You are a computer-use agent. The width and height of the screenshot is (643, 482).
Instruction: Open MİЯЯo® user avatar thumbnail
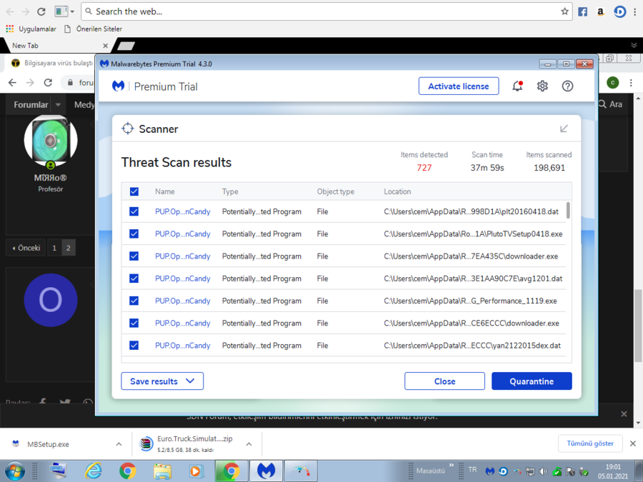click(51, 141)
